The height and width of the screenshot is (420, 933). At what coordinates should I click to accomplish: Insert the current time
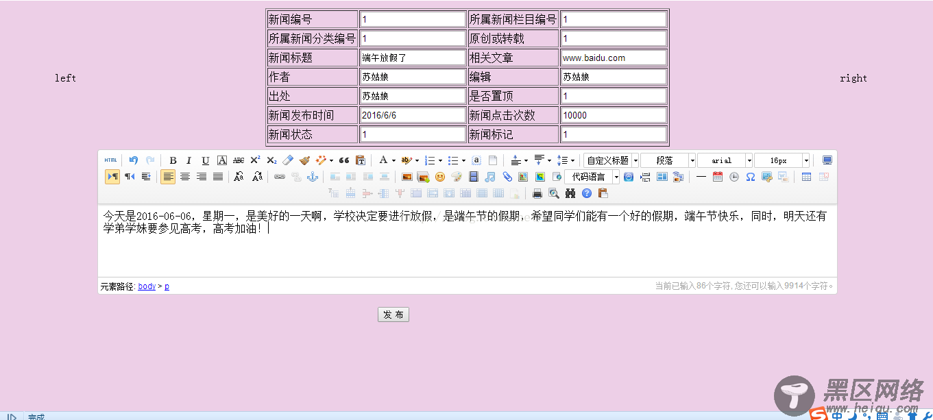tap(734, 177)
